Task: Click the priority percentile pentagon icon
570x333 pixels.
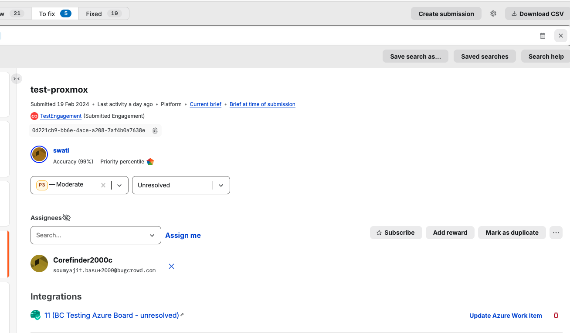Action: tap(150, 162)
